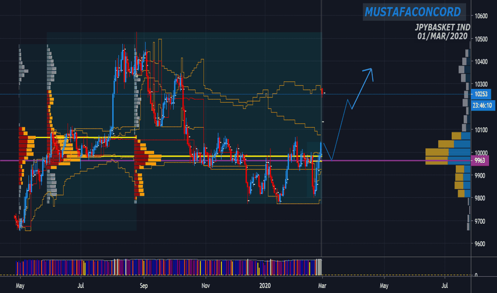Select the 10600 price axis label
This screenshot has height=293, width=497.
pos(481,16)
